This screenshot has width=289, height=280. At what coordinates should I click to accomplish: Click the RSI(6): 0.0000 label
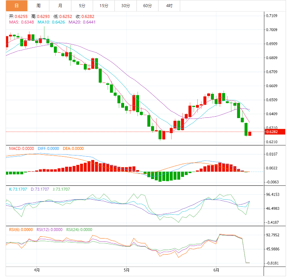point(21,230)
